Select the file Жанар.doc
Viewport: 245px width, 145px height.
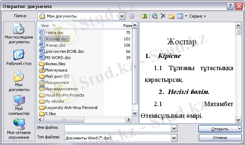(x=55, y=45)
